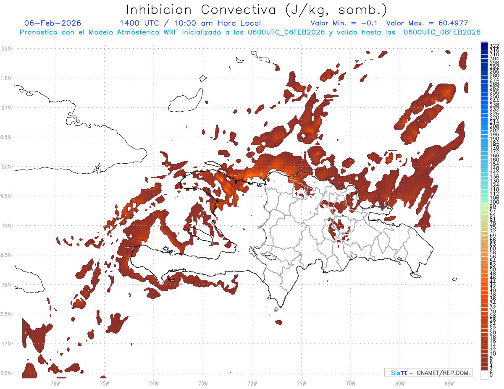Click the time '1400 UTC / 10:00 am Hora Local'

click(x=190, y=23)
